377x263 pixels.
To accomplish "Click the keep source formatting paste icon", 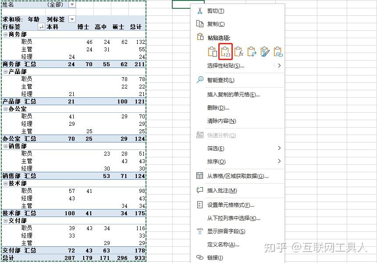I will tap(213, 52).
